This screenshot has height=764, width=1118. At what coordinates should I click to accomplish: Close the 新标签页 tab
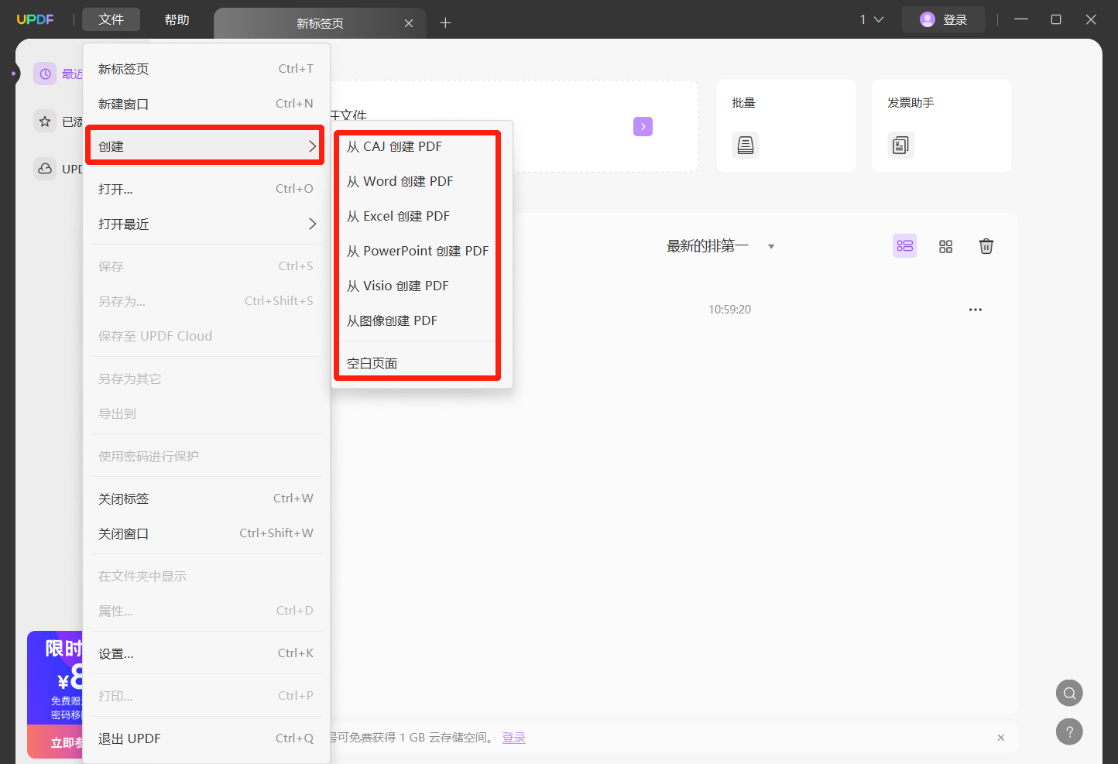pos(409,23)
